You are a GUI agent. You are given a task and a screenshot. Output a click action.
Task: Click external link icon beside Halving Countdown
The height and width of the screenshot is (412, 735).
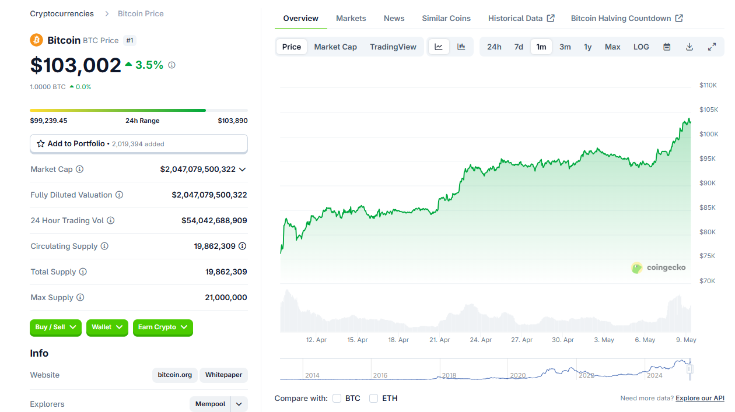[679, 18]
